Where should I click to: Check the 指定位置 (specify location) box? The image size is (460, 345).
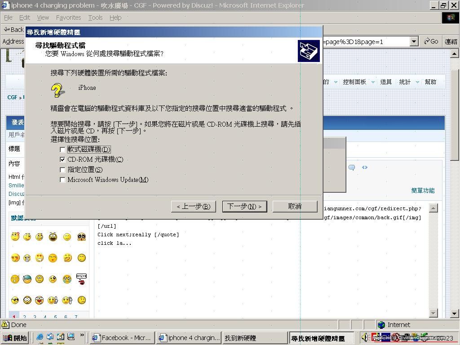pos(62,170)
